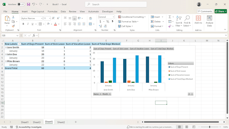Click the Share button
The width and height of the screenshot is (229, 129).
221,11
